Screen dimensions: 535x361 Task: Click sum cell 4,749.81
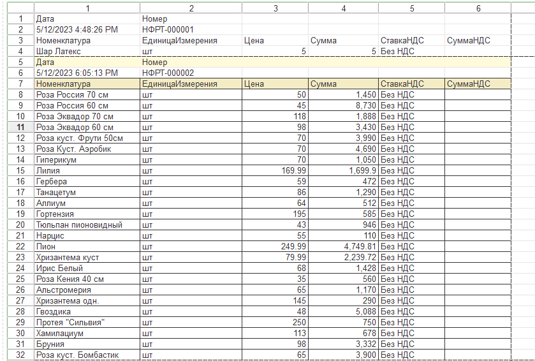[x=343, y=246]
